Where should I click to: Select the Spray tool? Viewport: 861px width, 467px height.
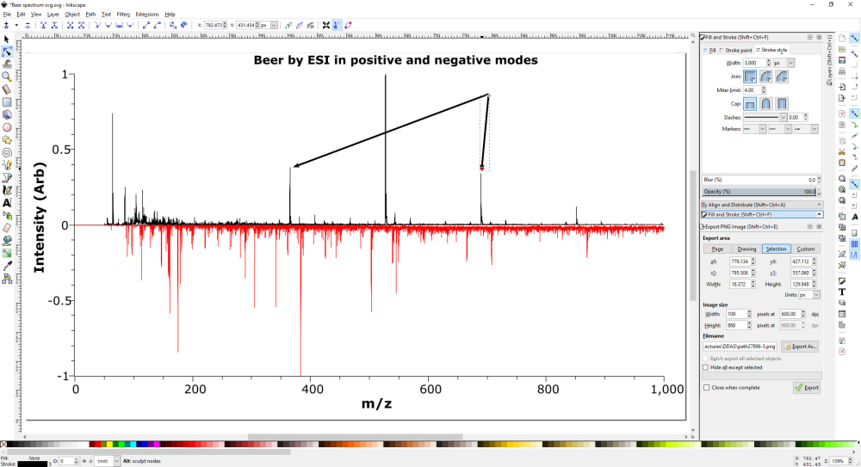7,216
